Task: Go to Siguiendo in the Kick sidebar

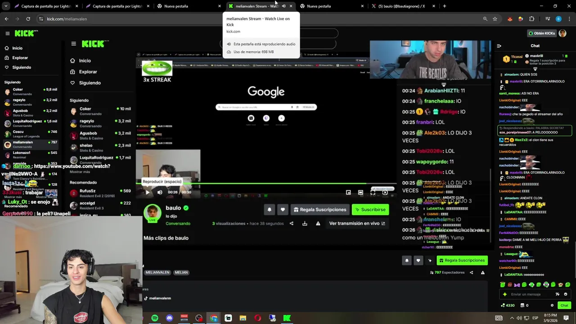Action: click(21, 67)
